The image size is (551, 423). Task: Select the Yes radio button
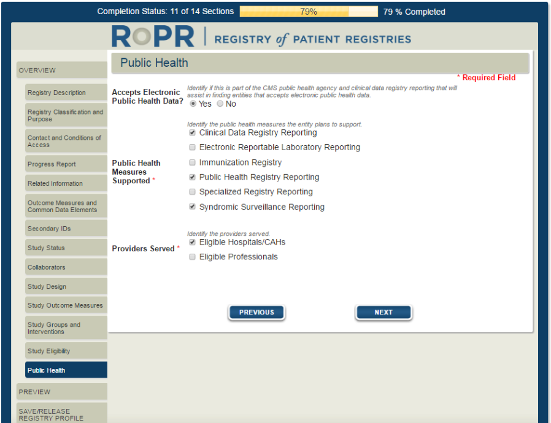[193, 104]
